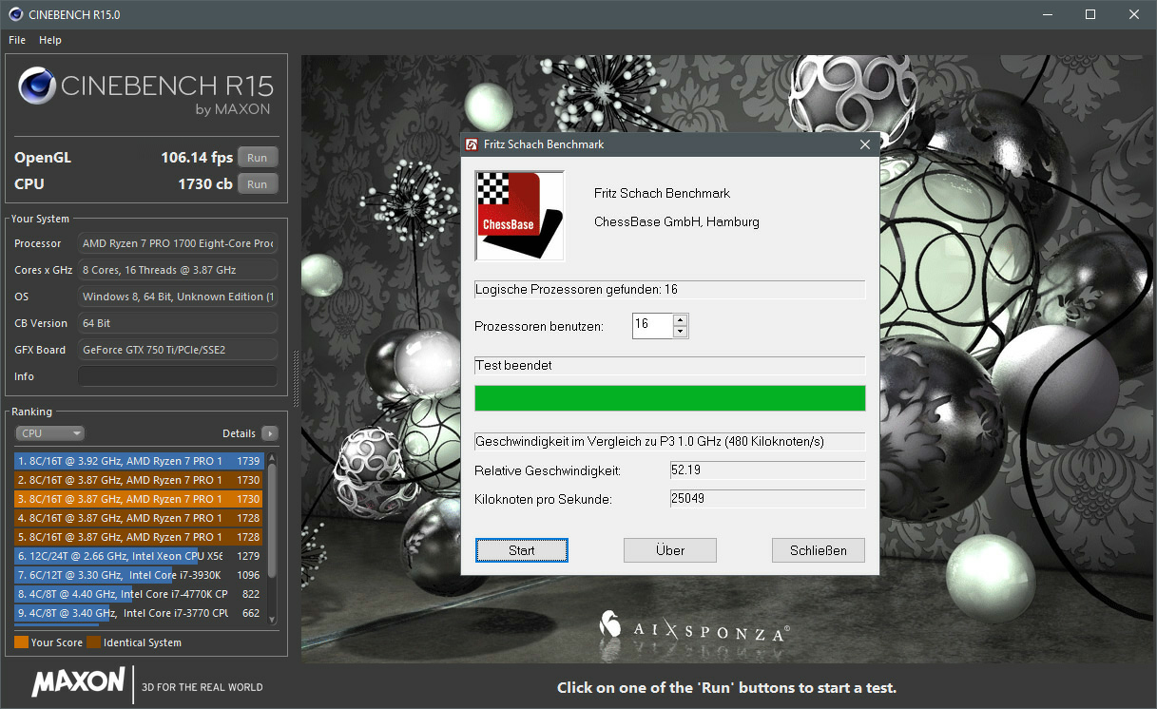The height and width of the screenshot is (709, 1157).
Task: Select ranking entry 4 scoring 1728
Action: pyautogui.click(x=139, y=518)
